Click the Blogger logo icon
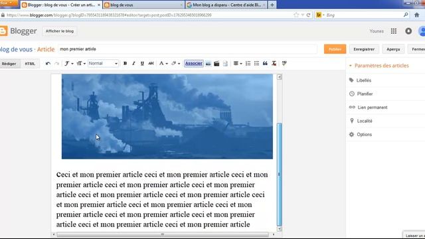Screen dimensions: 425x239 (3, 31)
